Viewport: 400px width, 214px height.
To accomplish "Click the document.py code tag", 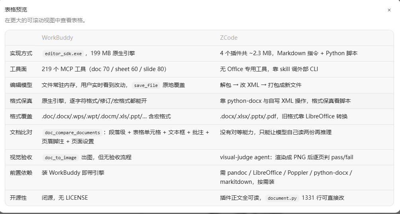I will [282, 198].
